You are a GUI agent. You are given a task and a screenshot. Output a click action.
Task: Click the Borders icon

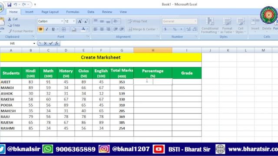pos(64,29)
